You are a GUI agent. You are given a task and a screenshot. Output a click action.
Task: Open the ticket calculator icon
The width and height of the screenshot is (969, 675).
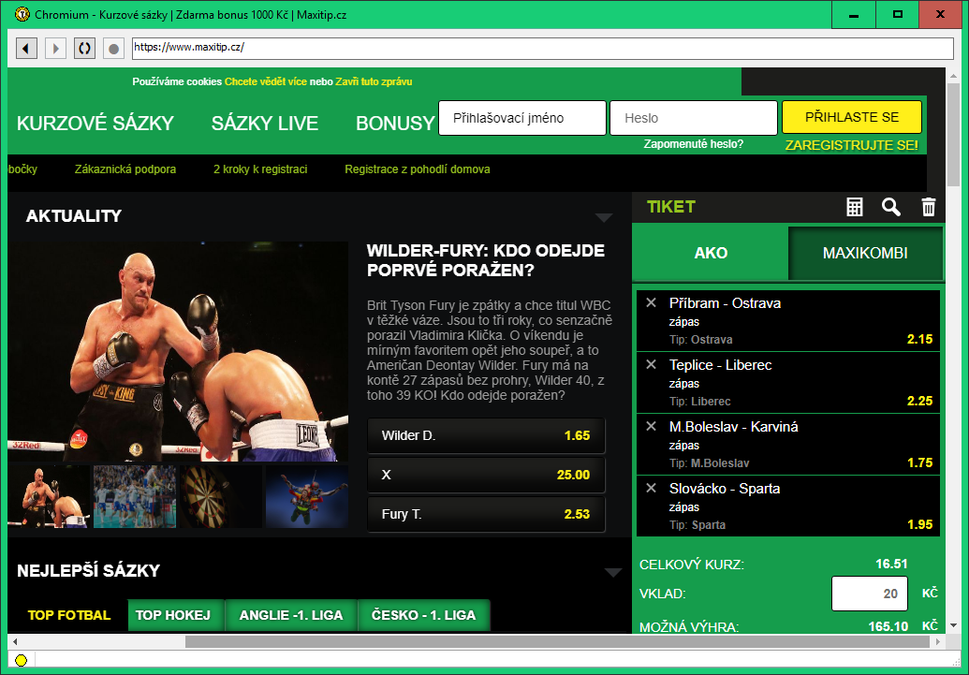click(854, 207)
